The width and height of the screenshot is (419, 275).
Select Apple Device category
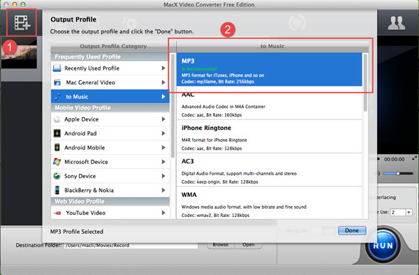click(x=110, y=119)
